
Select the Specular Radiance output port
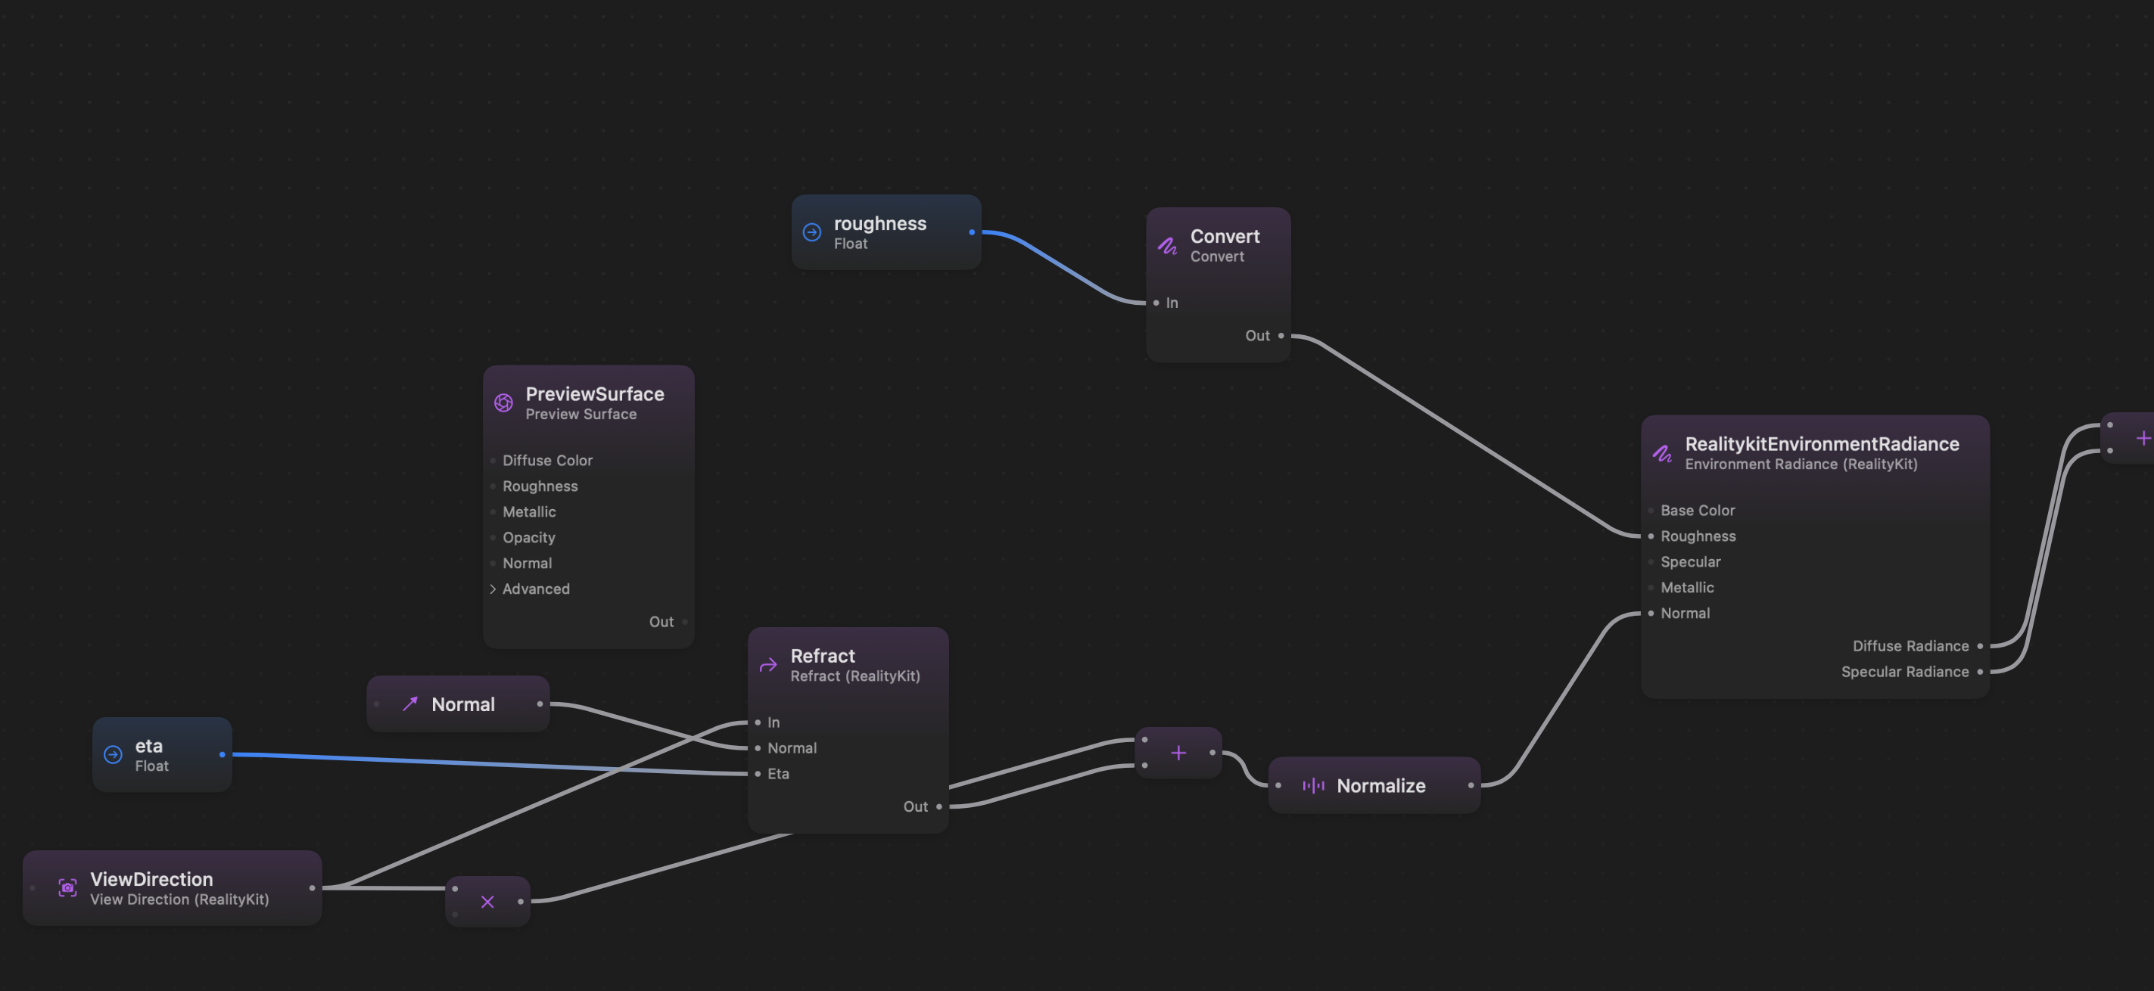coord(1979,671)
